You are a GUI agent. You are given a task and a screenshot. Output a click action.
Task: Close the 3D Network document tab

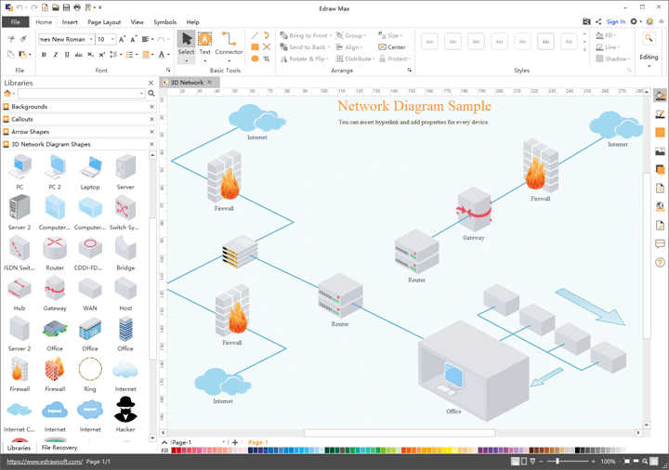click(209, 82)
